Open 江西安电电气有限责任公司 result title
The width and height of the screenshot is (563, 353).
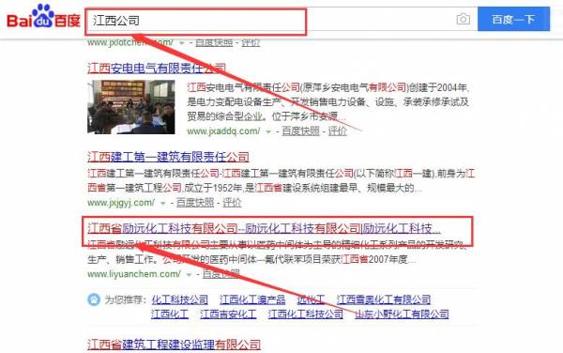click(x=157, y=69)
